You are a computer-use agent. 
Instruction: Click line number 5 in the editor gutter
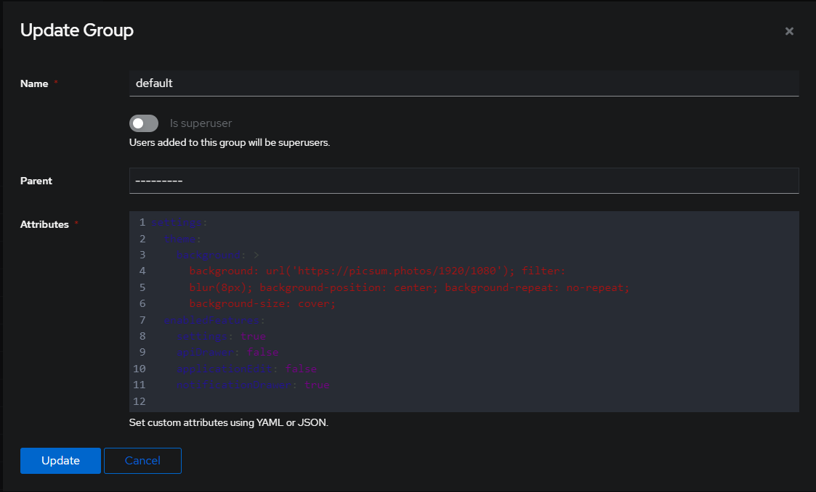point(142,287)
